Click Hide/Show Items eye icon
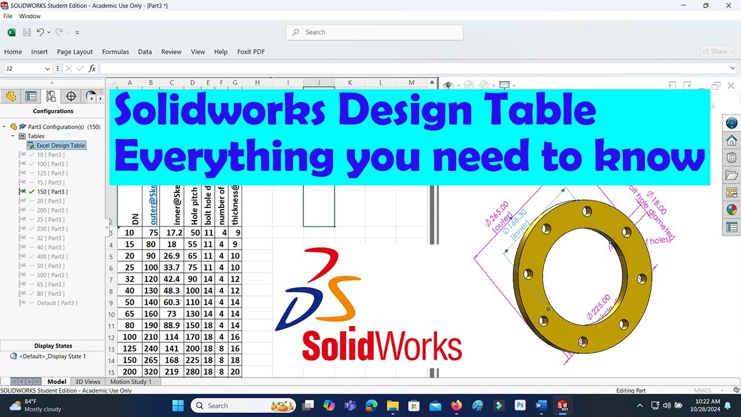Viewport: 741px width, 417px height. pos(447,85)
